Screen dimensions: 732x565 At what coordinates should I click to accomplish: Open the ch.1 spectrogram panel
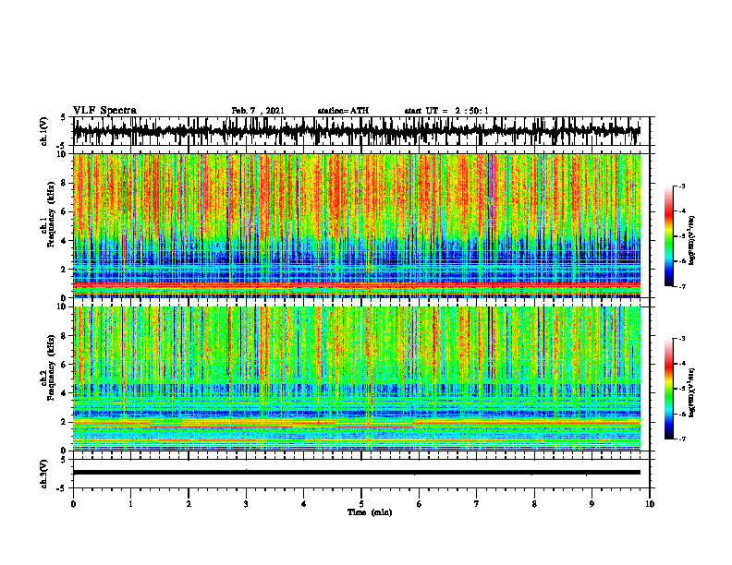pos(356,225)
